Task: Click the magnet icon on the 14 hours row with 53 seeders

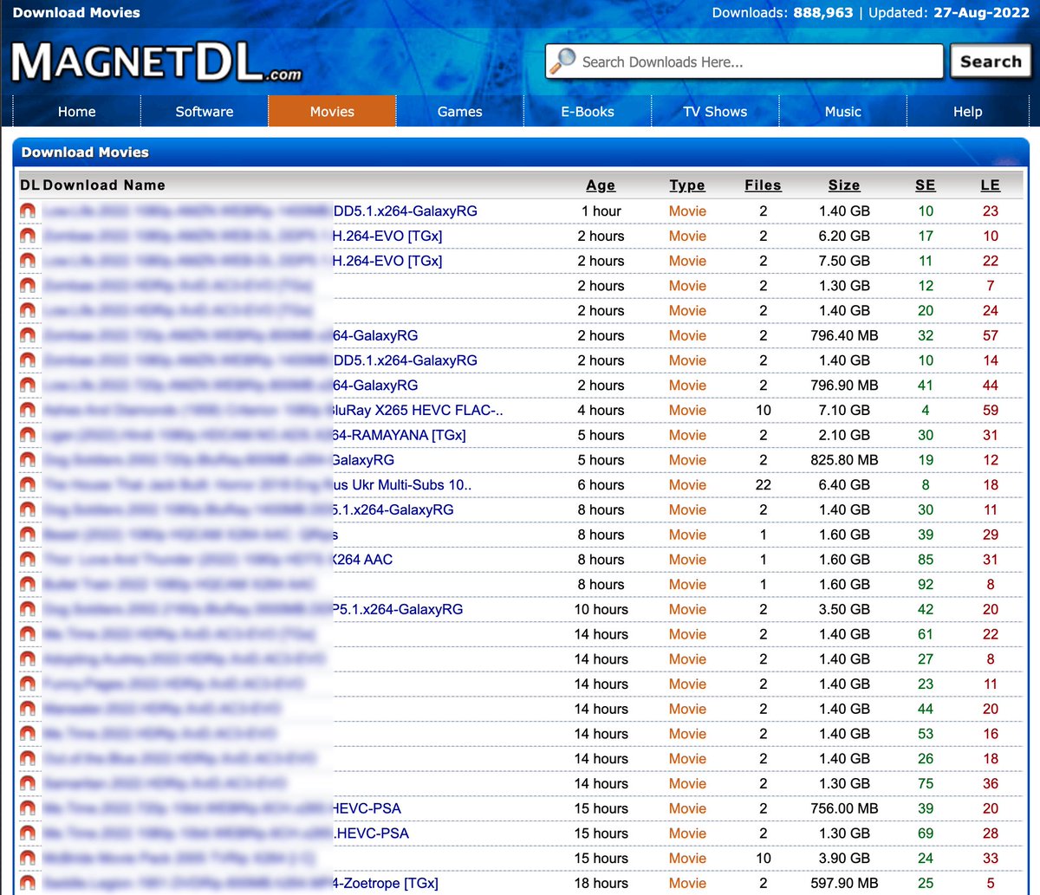Action: pyautogui.click(x=28, y=734)
